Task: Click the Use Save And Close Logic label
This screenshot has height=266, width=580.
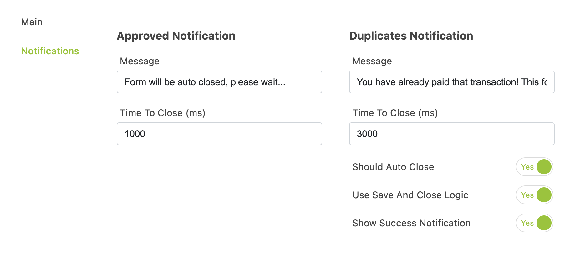Action: [410, 195]
